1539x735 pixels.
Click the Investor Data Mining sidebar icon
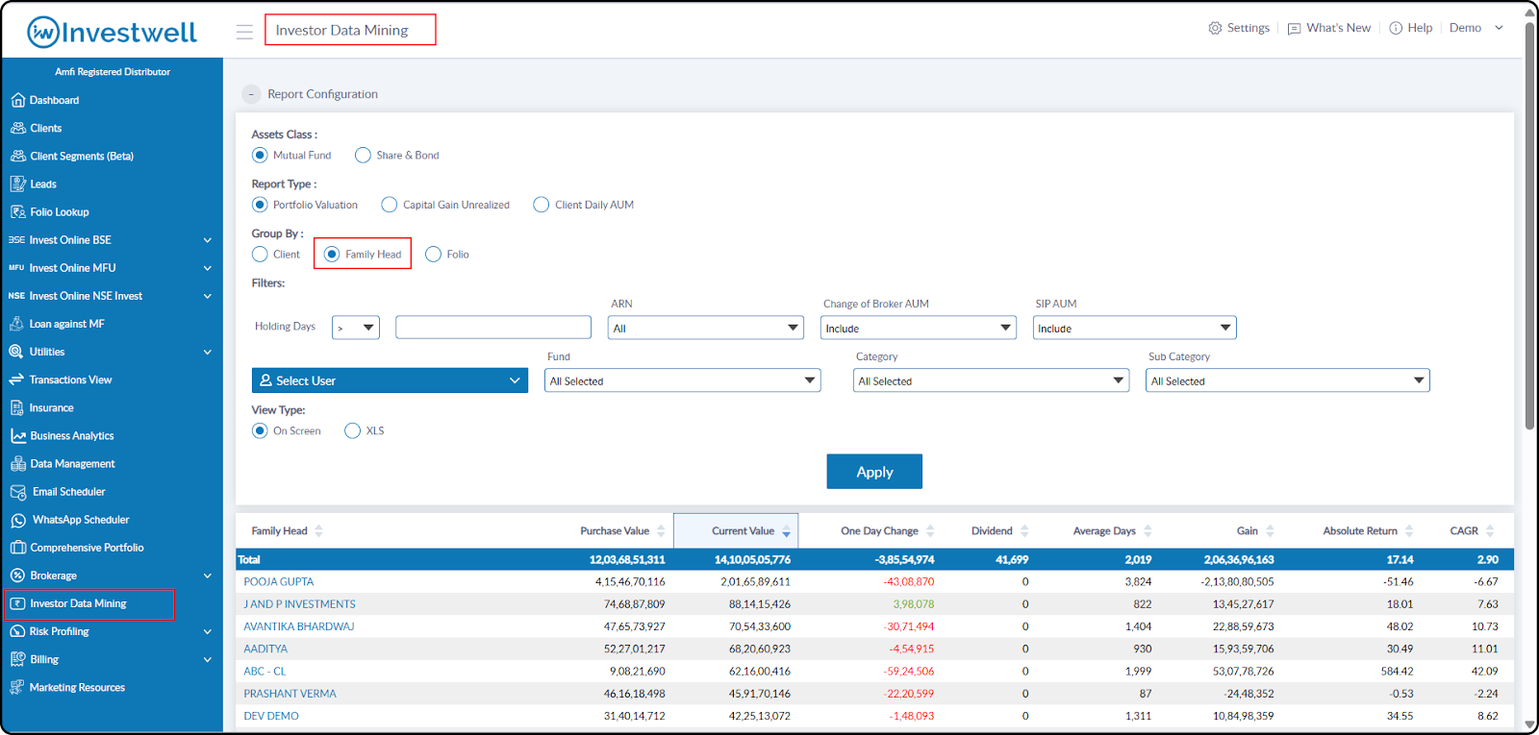[x=17, y=603]
